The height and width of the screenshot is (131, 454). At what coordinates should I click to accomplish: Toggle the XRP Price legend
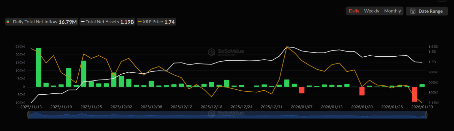tap(156, 22)
